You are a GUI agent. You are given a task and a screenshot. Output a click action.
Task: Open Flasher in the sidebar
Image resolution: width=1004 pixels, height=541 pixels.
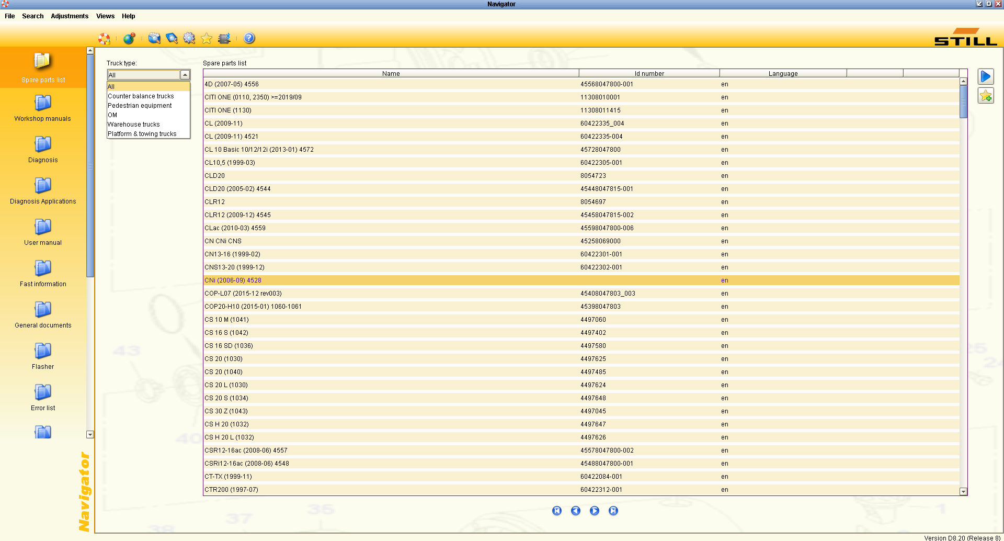pos(43,356)
